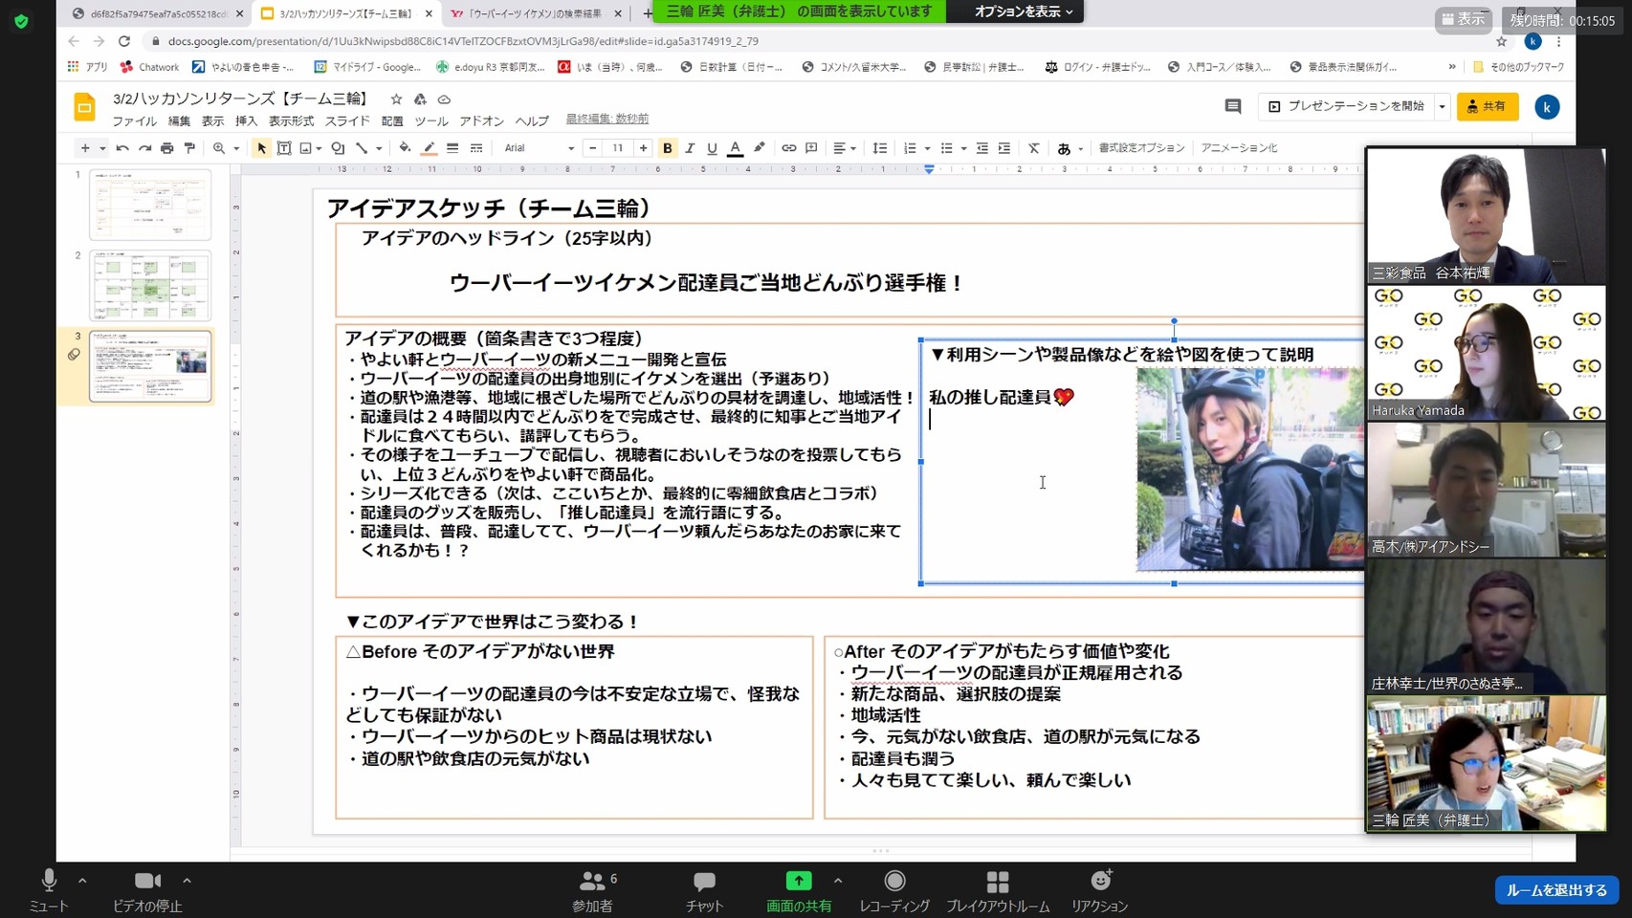Viewport: 1632px width, 918px height.
Task: Open the ファイル menu
Action: [134, 121]
